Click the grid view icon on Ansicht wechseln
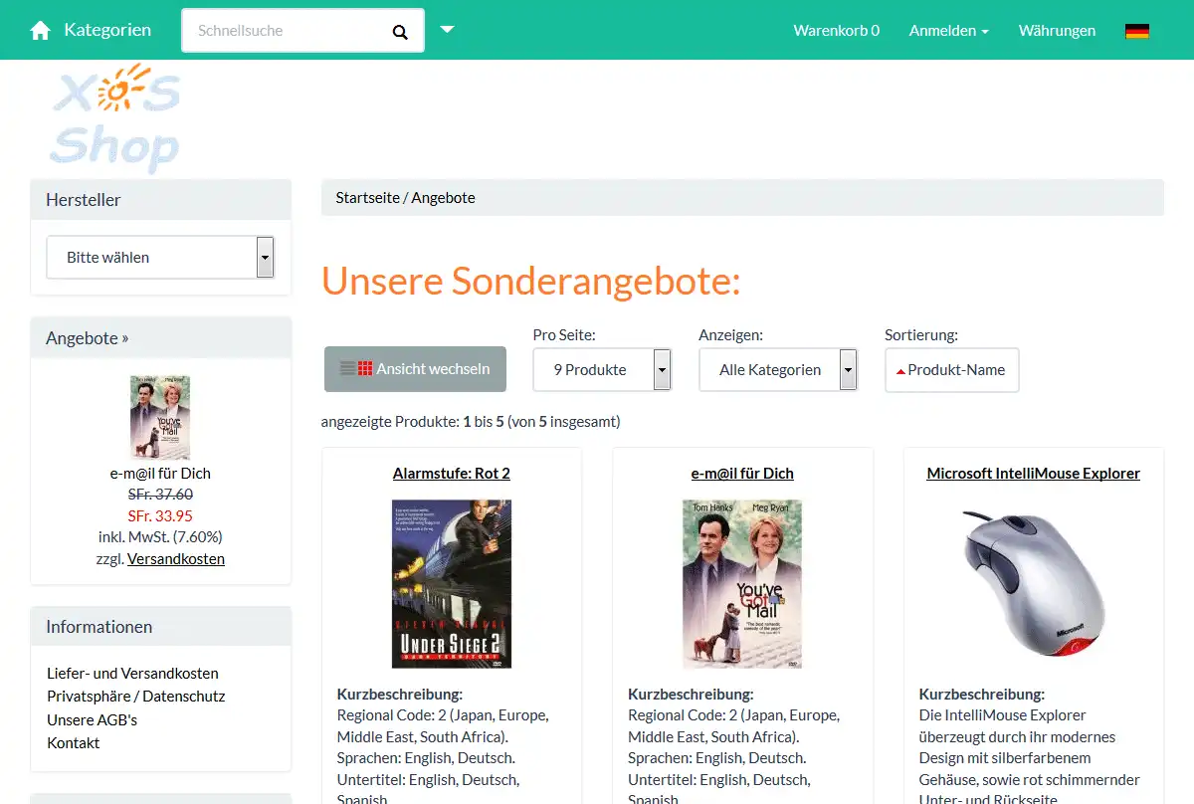The image size is (1194, 804). pos(365,368)
